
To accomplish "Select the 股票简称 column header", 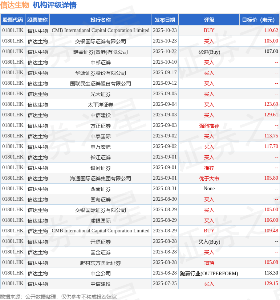I will click(37, 20).
